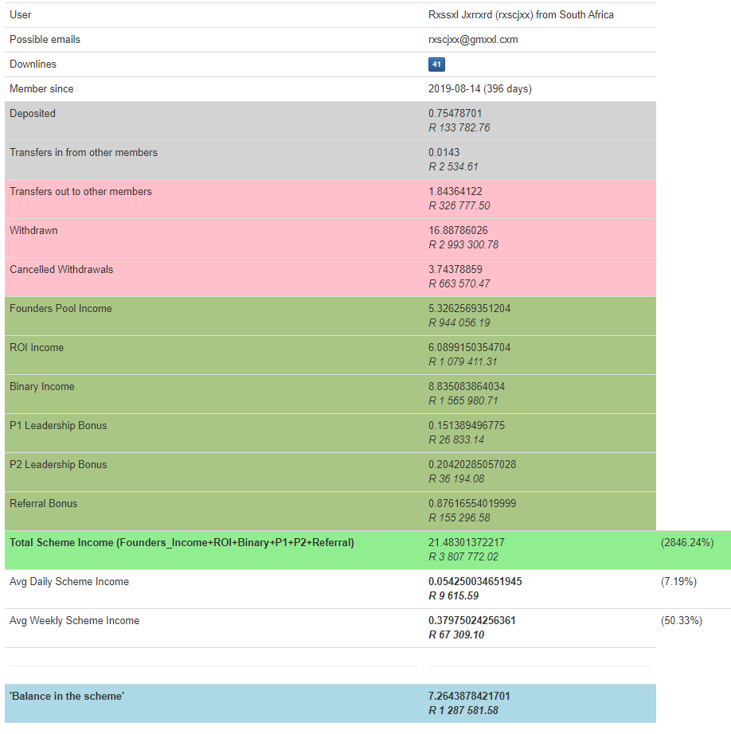This screenshot has height=734, width=731.
Task: Click the blue 41 downlines badge
Action: pos(436,64)
